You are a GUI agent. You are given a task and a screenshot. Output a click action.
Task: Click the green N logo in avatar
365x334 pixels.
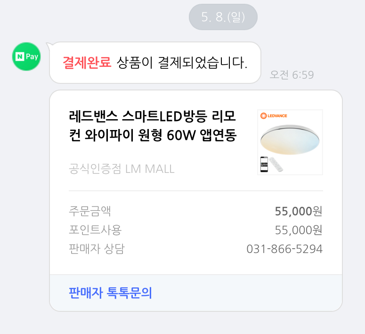point(20,57)
